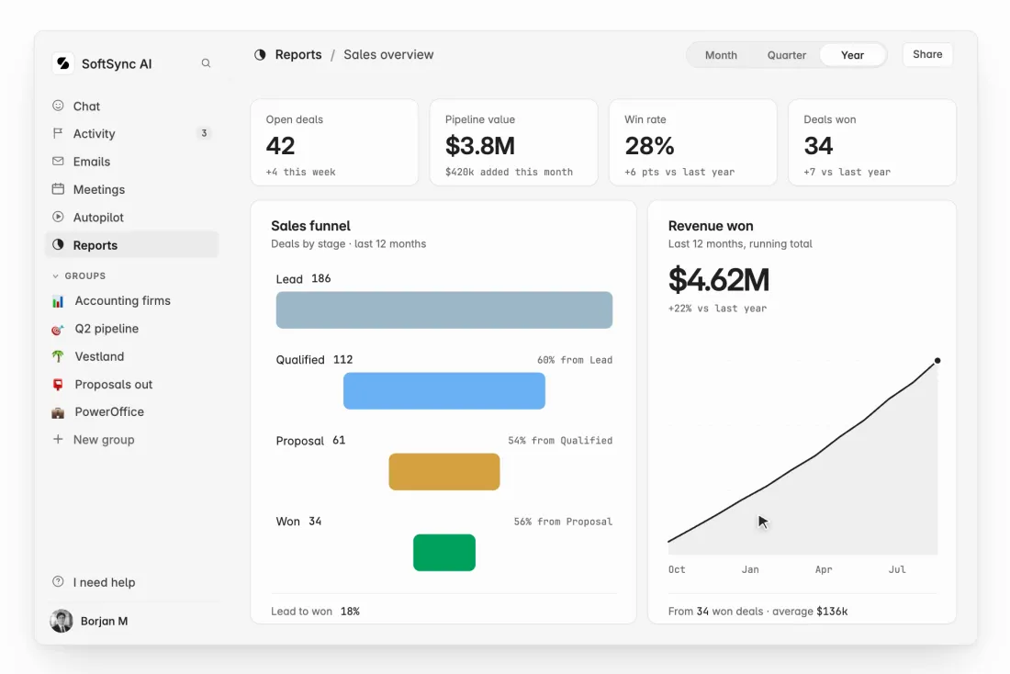Click the $4.62M revenue total
This screenshot has width=1010, height=674.
(719, 280)
